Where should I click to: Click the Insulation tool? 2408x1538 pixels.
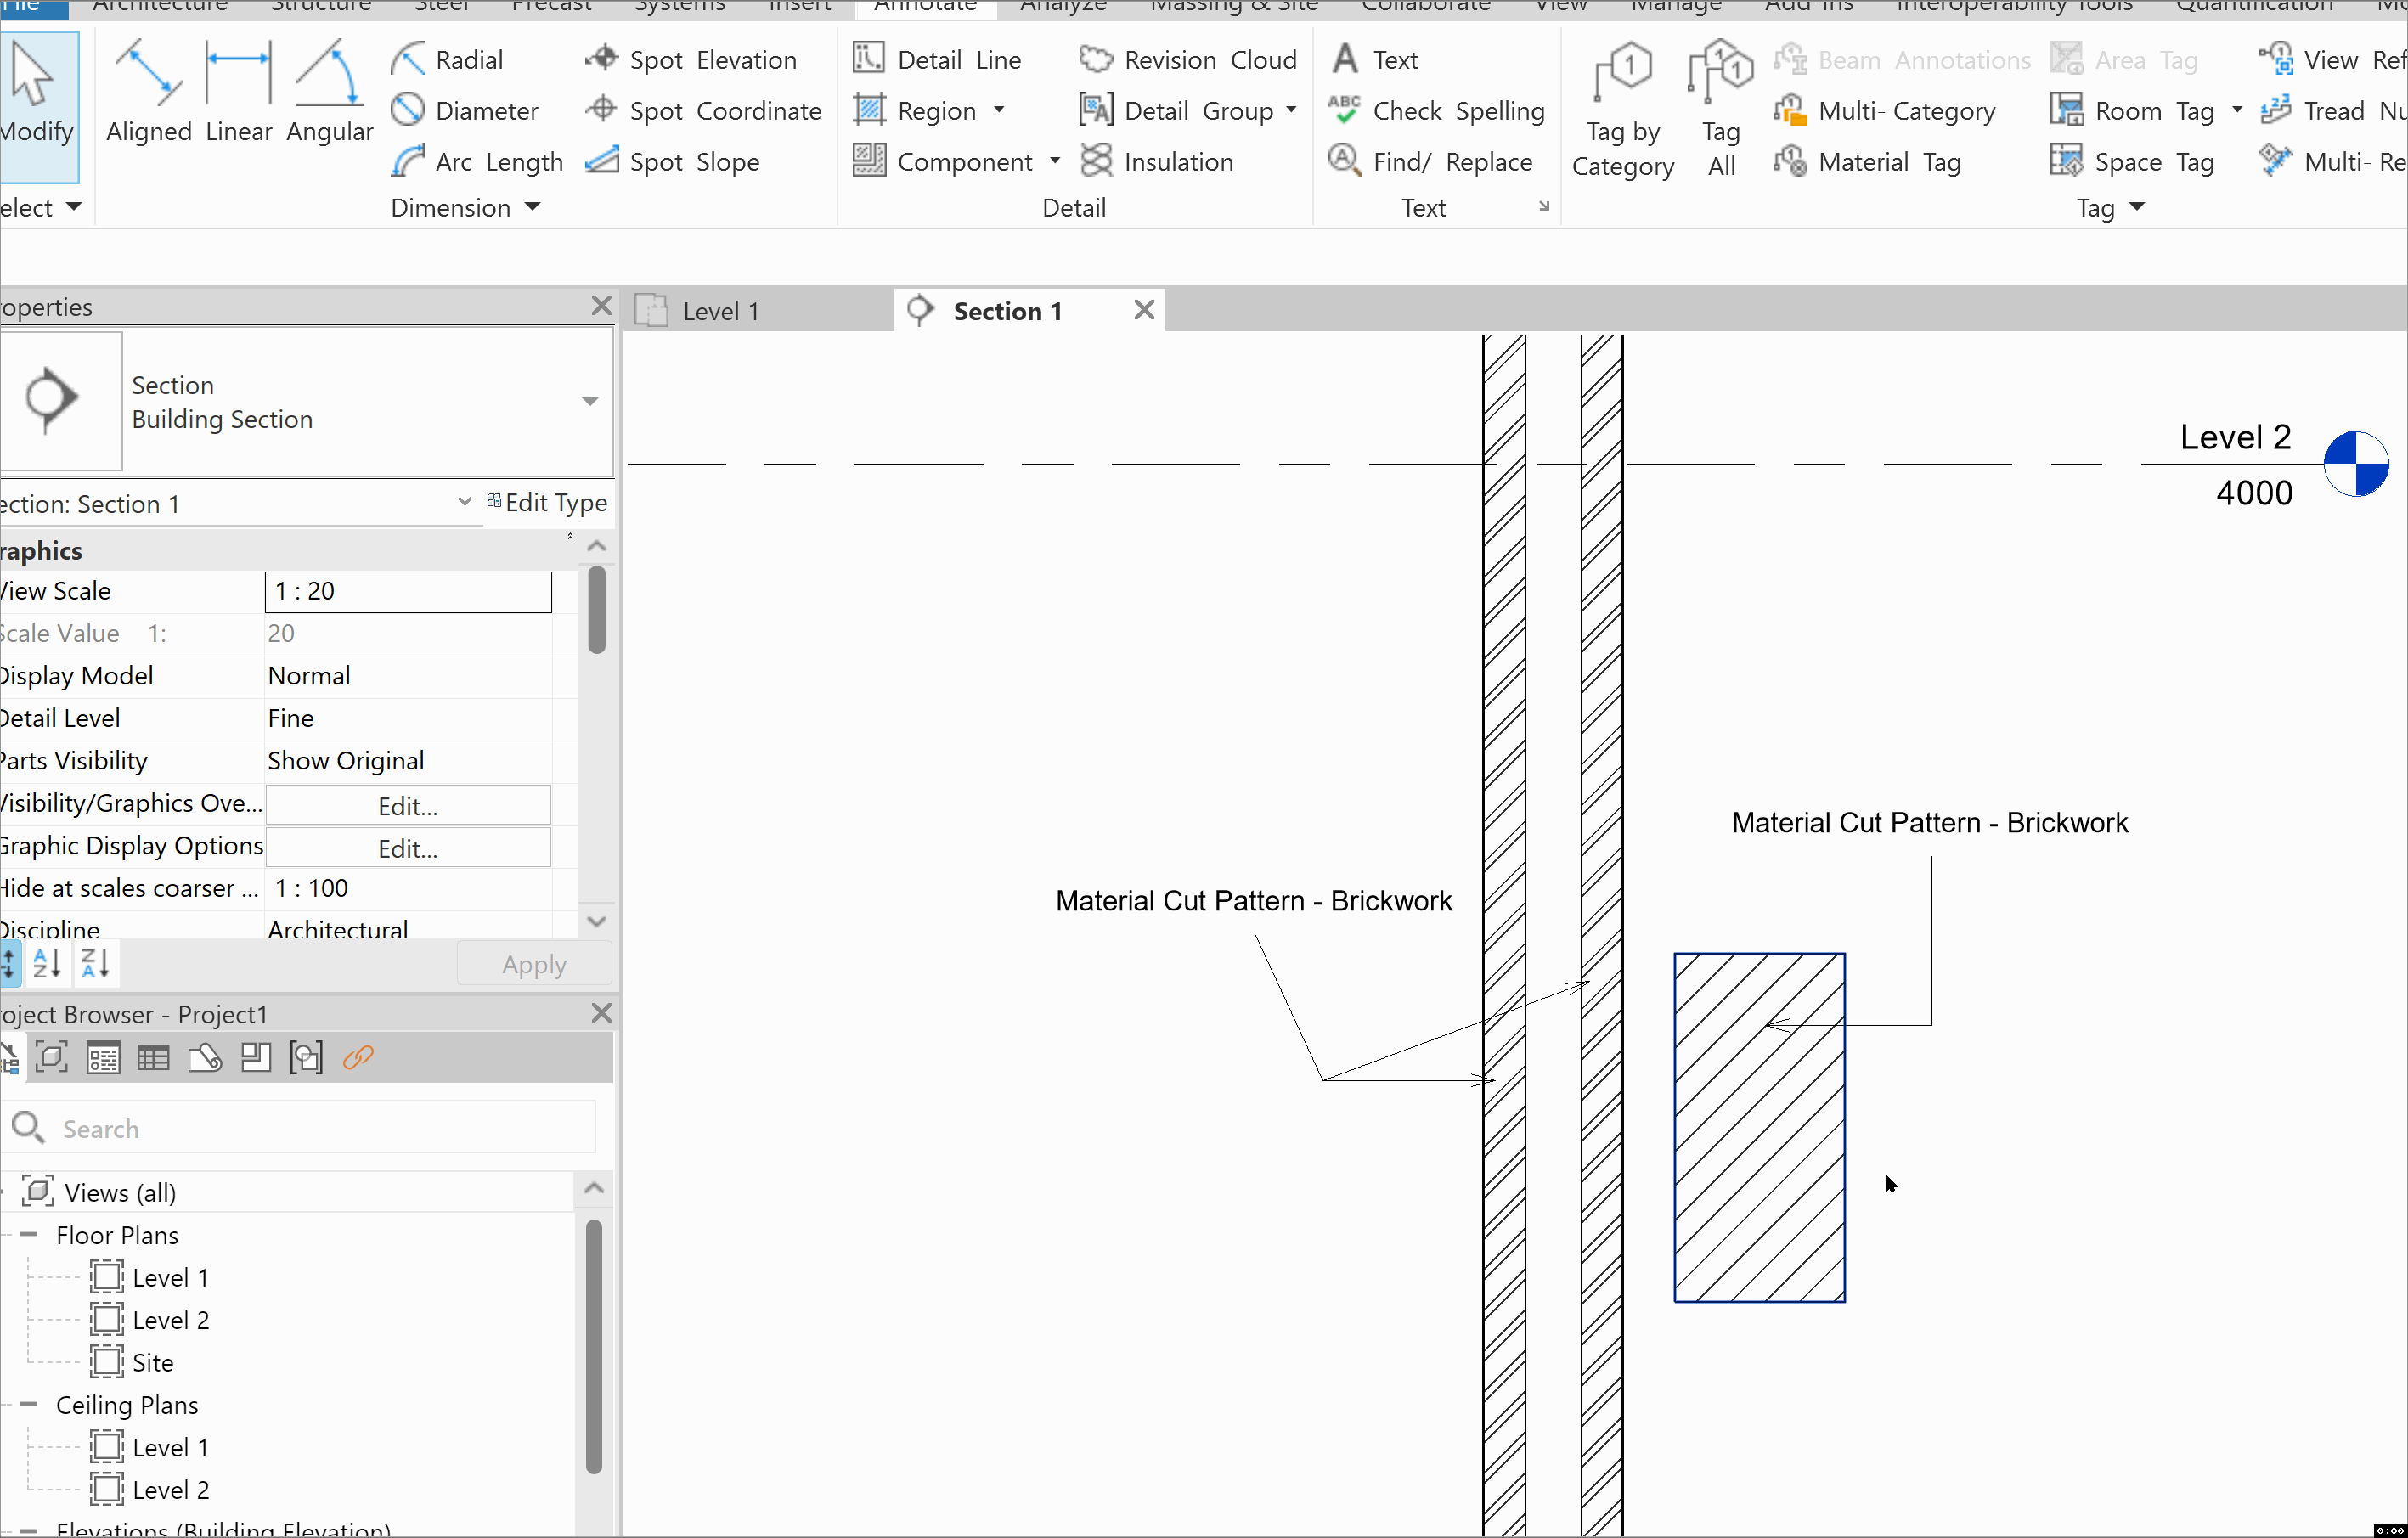pos(1156,161)
